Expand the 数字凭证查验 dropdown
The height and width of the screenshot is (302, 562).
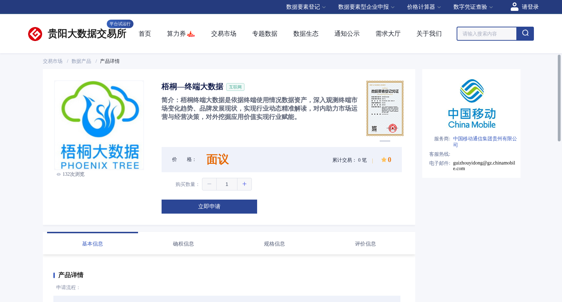pos(473,7)
